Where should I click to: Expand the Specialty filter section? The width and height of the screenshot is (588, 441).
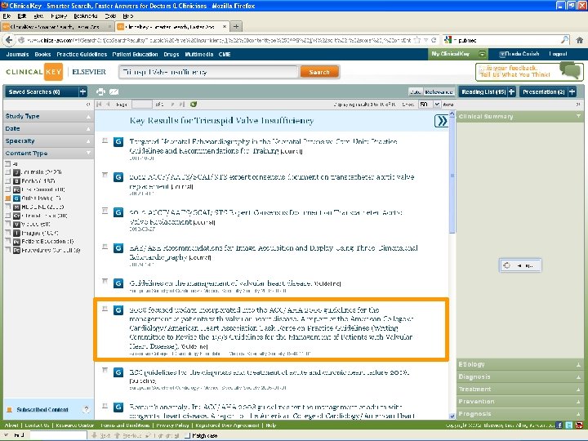click(x=48, y=141)
